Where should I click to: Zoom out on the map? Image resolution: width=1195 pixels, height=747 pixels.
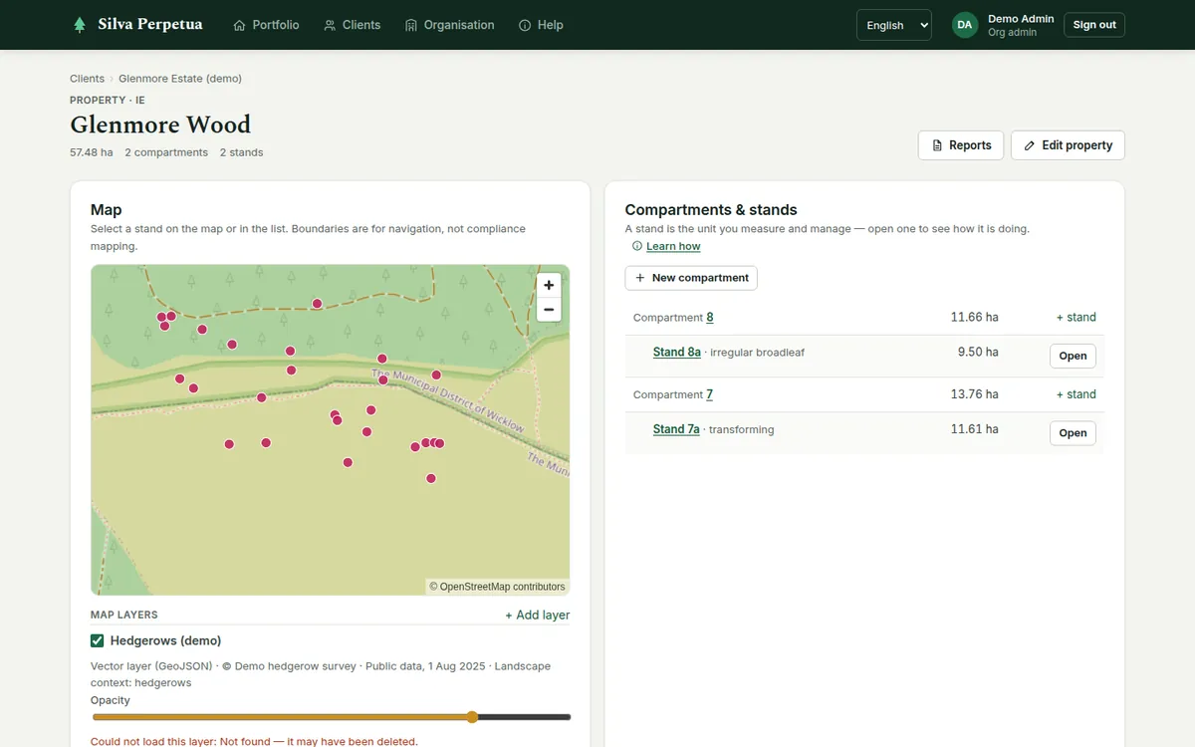(549, 309)
